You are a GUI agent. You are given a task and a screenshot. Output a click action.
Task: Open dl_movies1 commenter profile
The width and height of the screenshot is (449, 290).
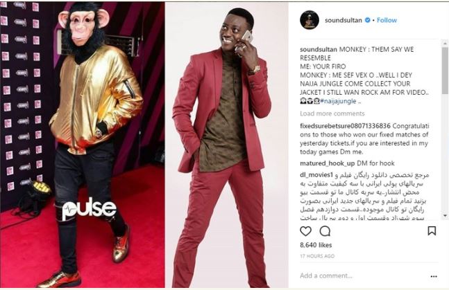pyautogui.click(x=316, y=174)
